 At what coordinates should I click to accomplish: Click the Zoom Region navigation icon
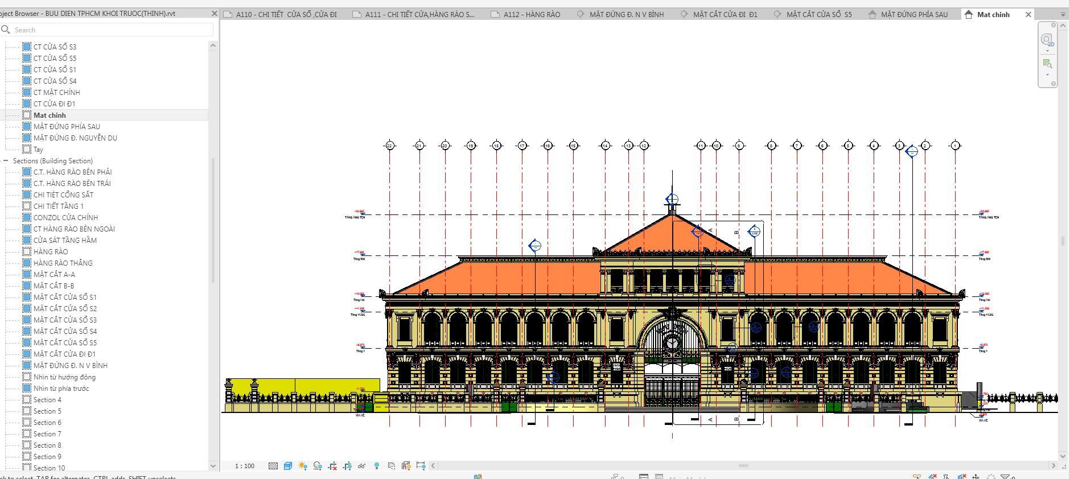[x=1047, y=63]
